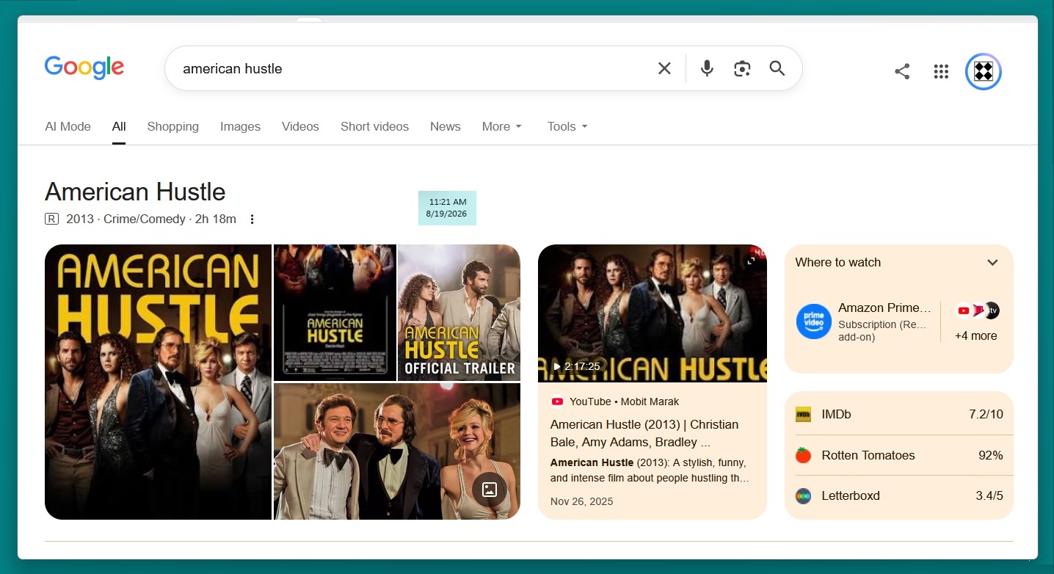Switch to the Images tab
The height and width of the screenshot is (574, 1054).
click(240, 126)
